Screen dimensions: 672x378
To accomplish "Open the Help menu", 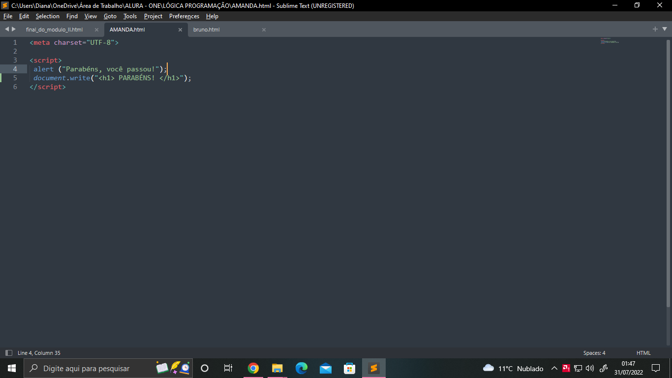I will [x=212, y=16].
